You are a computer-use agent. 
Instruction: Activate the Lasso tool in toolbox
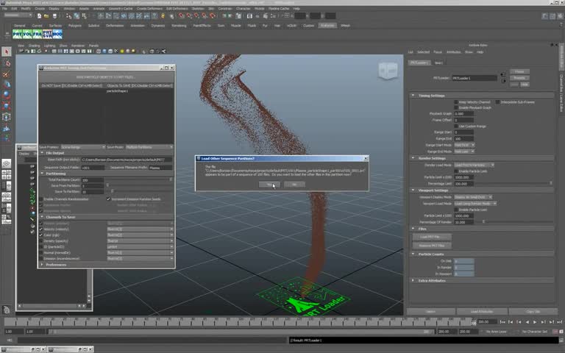tap(7, 63)
